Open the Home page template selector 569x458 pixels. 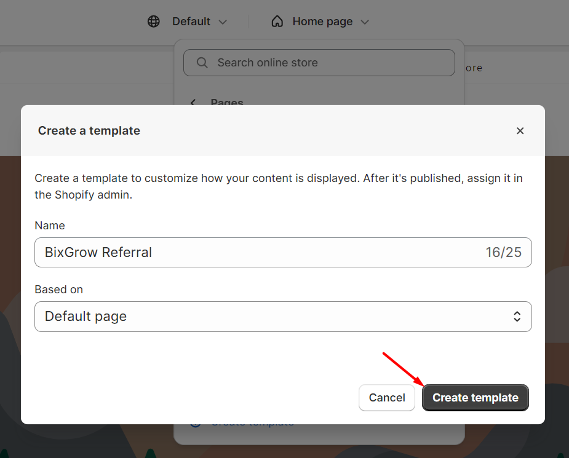tap(322, 22)
